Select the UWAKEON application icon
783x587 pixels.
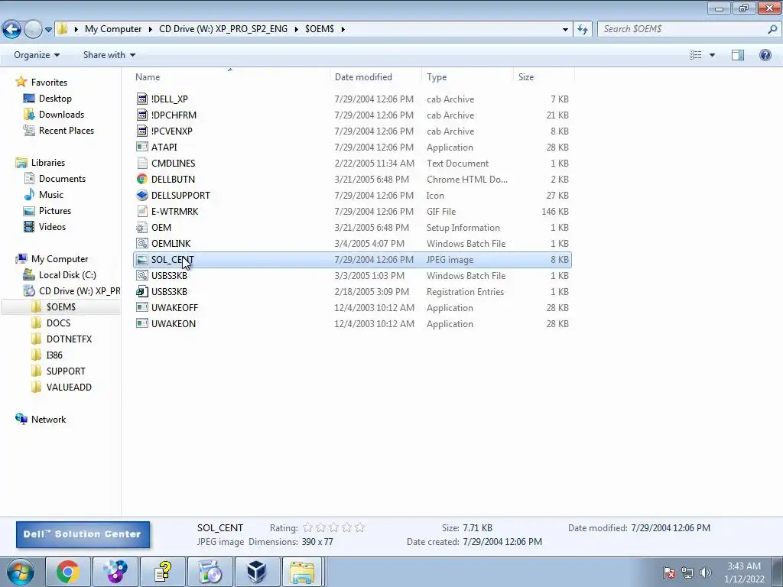point(142,323)
